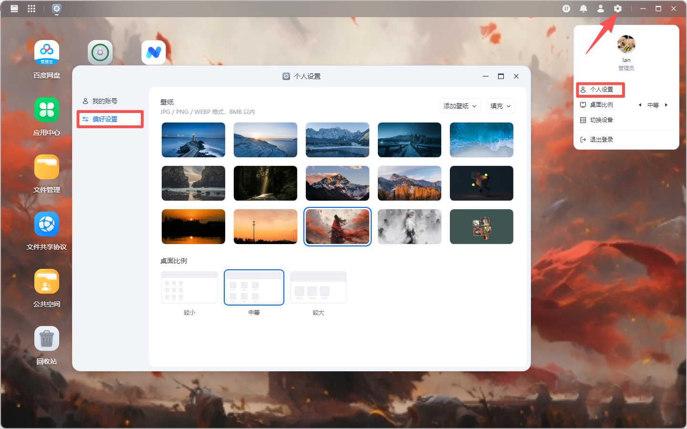Choose the snow-capped peak wallpaper
687x429 pixels.
337,183
